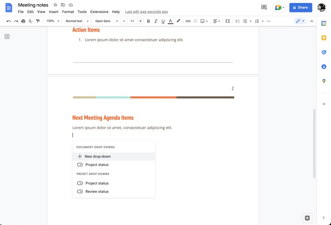Click the Explore button
The width and height of the screenshot is (331, 225).
pyautogui.click(x=307, y=218)
